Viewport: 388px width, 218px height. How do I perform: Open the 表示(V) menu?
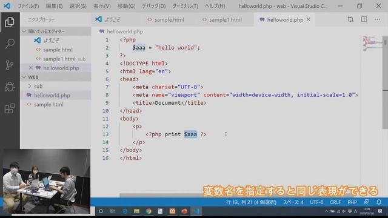(x=102, y=6)
